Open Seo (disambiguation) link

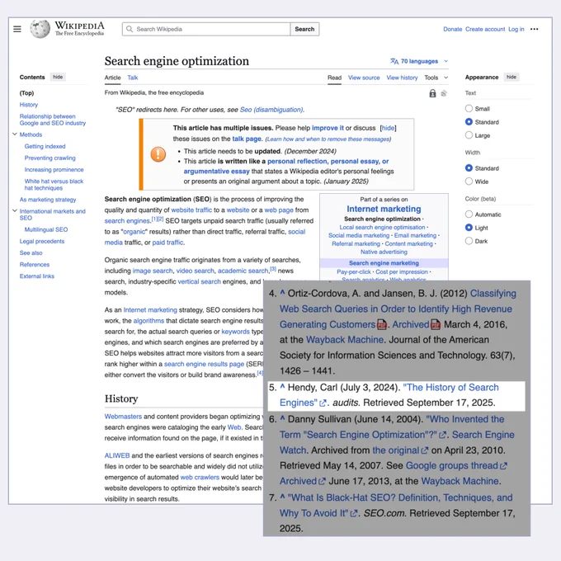(x=271, y=110)
